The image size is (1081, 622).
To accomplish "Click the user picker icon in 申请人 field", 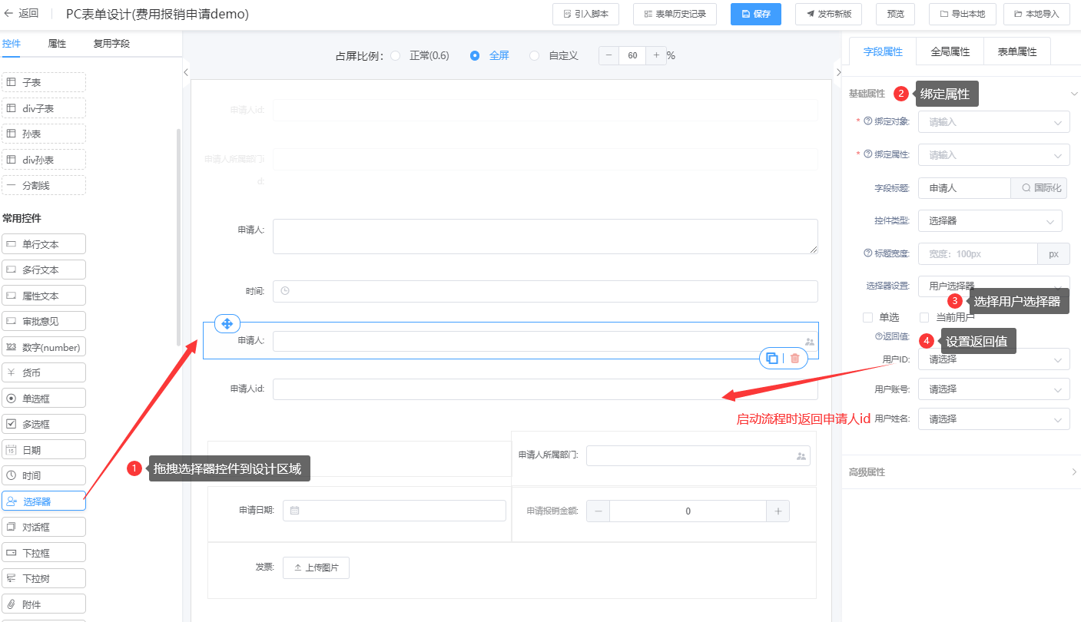I will point(809,342).
